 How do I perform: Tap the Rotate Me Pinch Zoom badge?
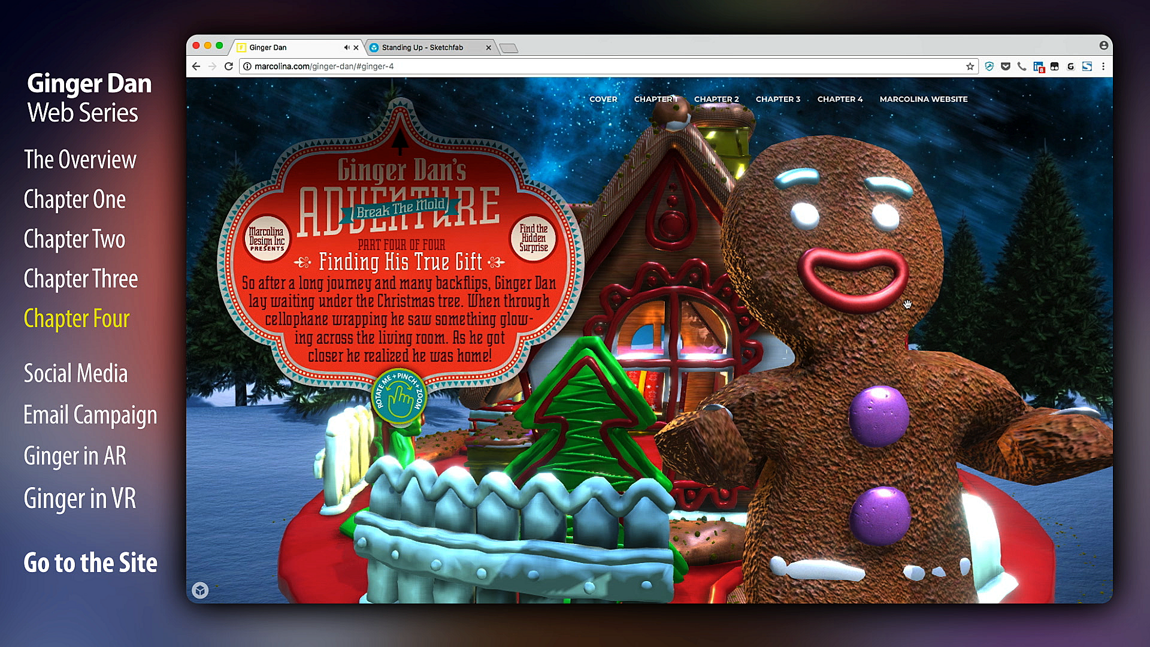point(400,397)
